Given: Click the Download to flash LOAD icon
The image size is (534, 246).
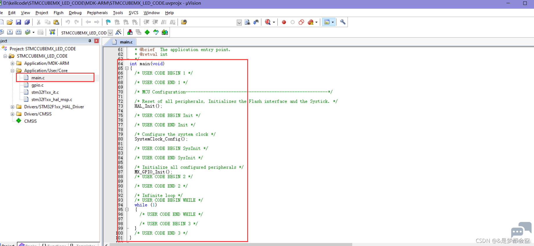Looking at the screenshot, I should coord(52,32).
